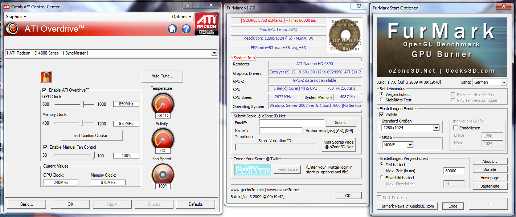Select the Zeit basiert radio button

(x=381, y=164)
